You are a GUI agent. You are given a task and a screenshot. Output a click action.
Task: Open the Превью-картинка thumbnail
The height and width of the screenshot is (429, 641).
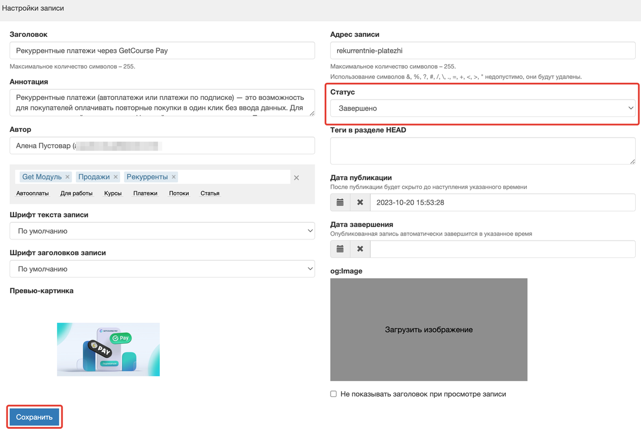click(x=108, y=349)
